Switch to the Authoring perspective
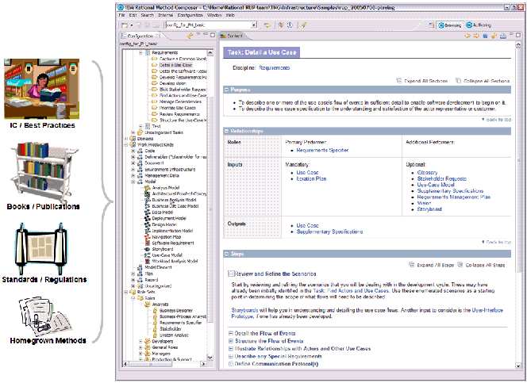This screenshot has height=383, width=527. pyautogui.click(x=479, y=25)
